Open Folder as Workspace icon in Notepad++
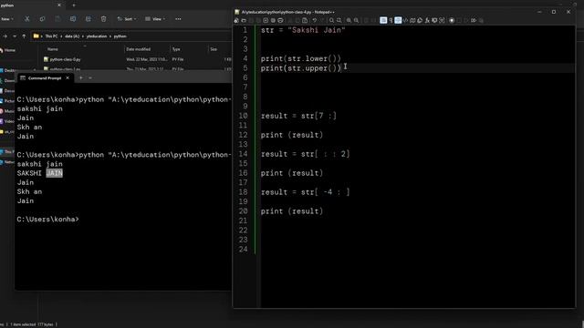This screenshot has height=328, width=584. click(434, 20)
